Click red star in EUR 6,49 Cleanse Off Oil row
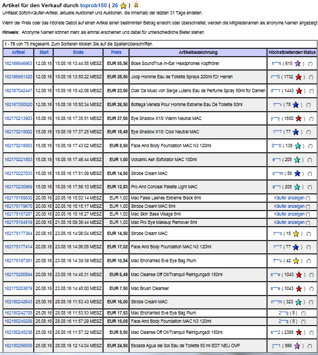This screenshot has height=355, width=318. (x=299, y=274)
